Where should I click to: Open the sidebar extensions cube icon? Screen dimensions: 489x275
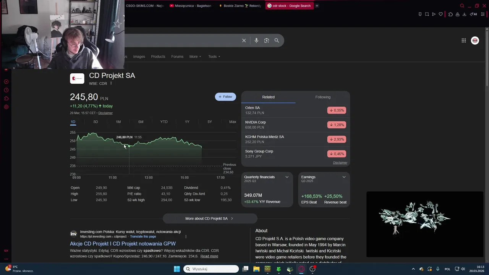point(6,99)
